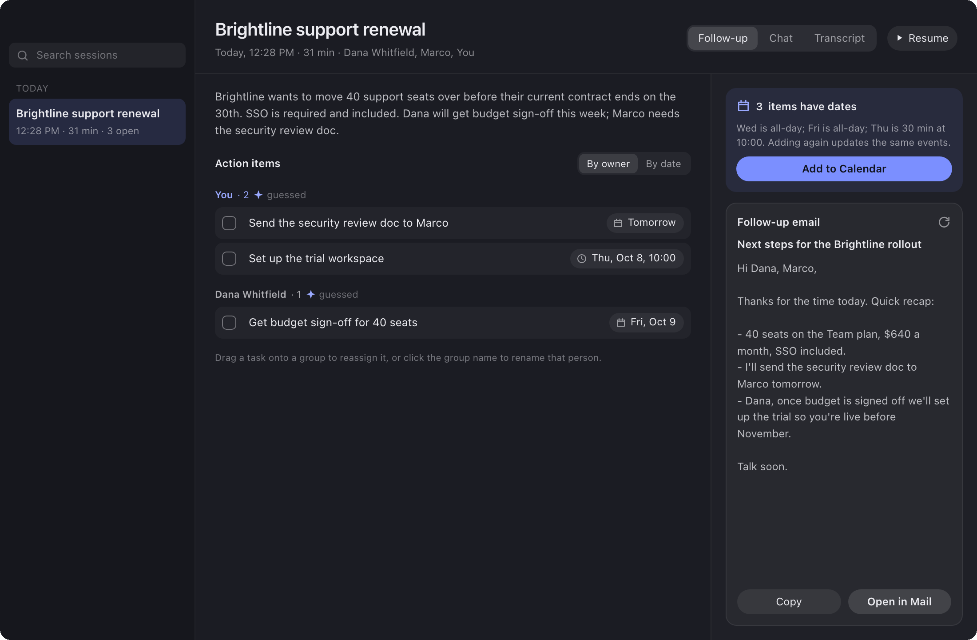The width and height of the screenshot is (977, 640).
Task: Click the calendar icon beside items have dates
Action: (x=743, y=106)
